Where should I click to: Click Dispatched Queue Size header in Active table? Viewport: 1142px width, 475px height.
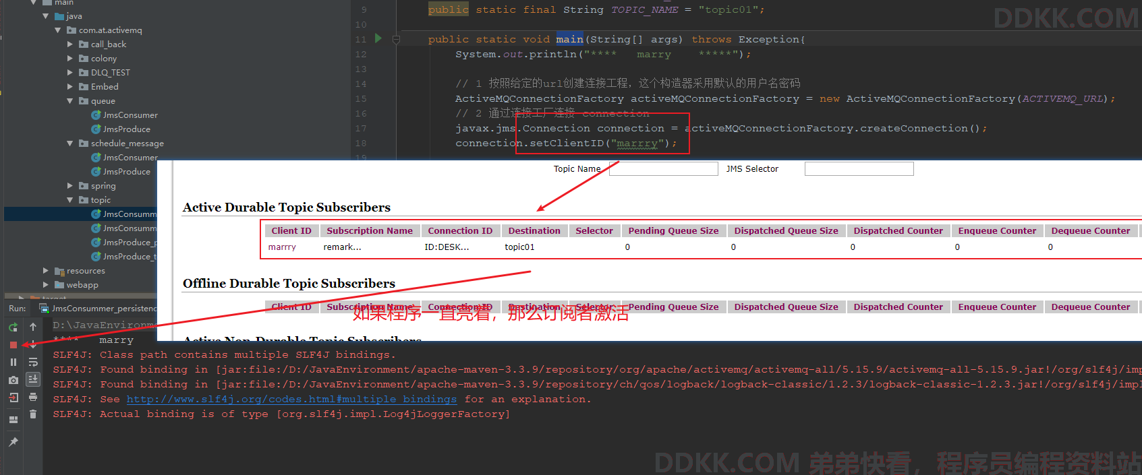(786, 231)
